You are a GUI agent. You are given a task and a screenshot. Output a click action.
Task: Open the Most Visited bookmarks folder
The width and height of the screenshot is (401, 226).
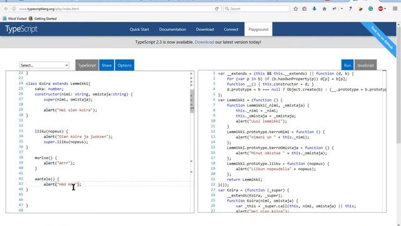[x=14, y=18]
